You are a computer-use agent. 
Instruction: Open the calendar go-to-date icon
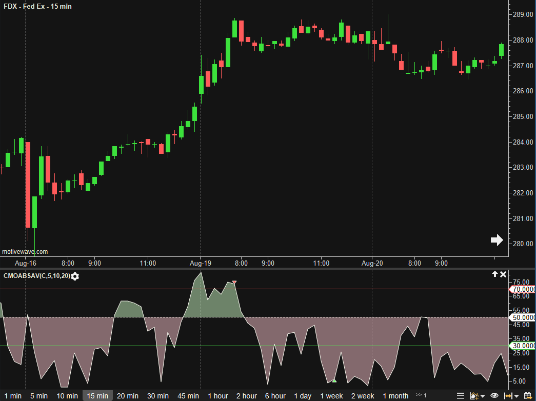pyautogui.click(x=527, y=396)
